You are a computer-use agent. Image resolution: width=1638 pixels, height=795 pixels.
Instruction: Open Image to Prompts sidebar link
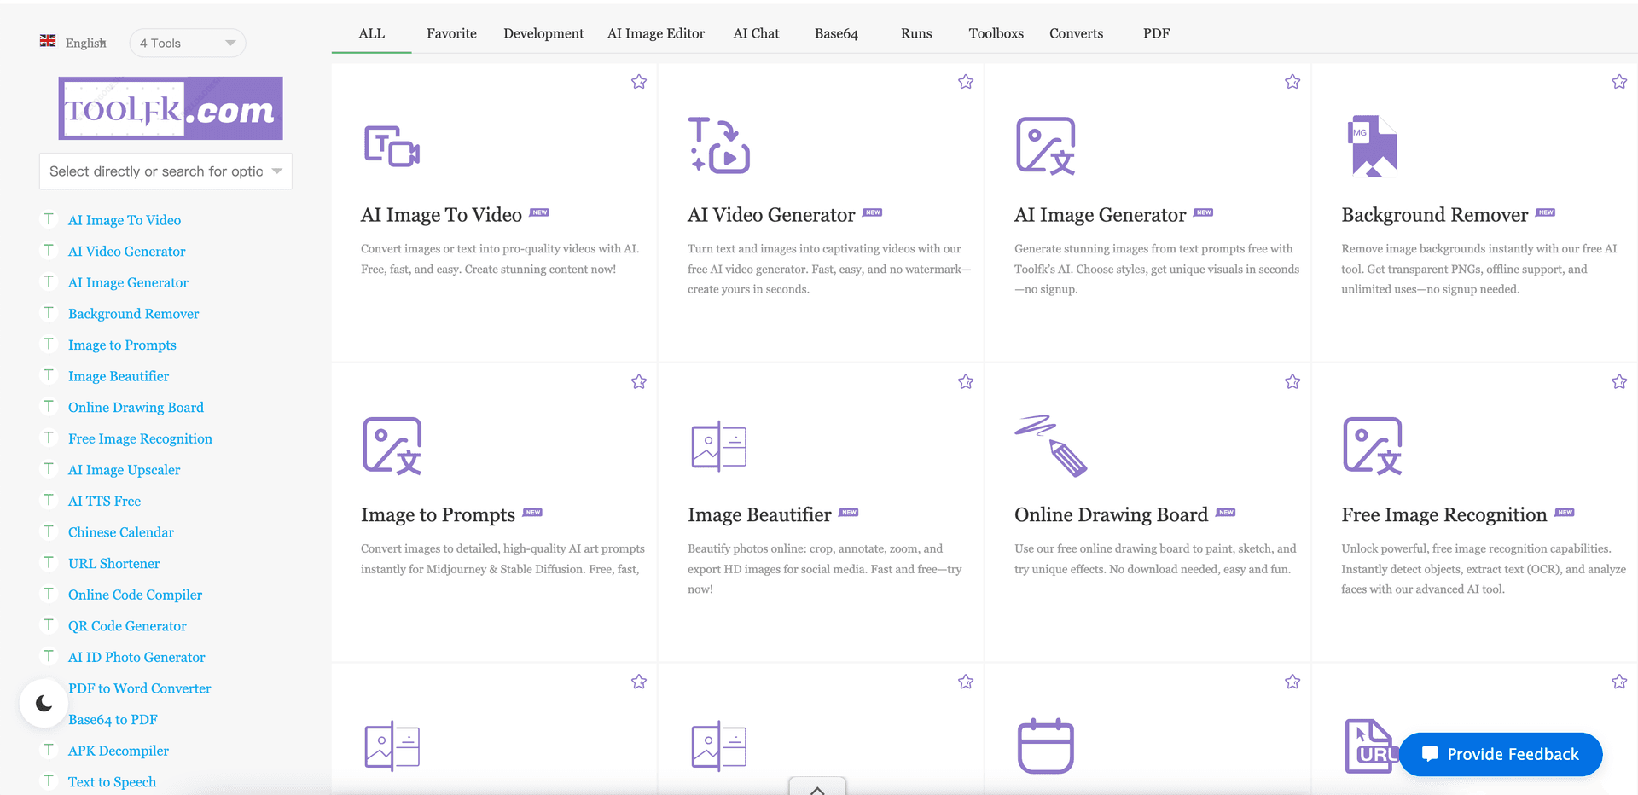pos(122,345)
